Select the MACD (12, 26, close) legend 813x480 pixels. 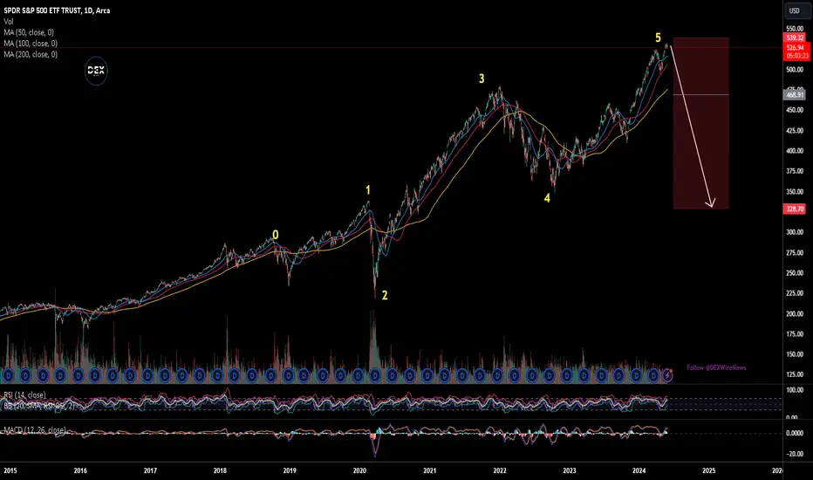(x=34, y=429)
